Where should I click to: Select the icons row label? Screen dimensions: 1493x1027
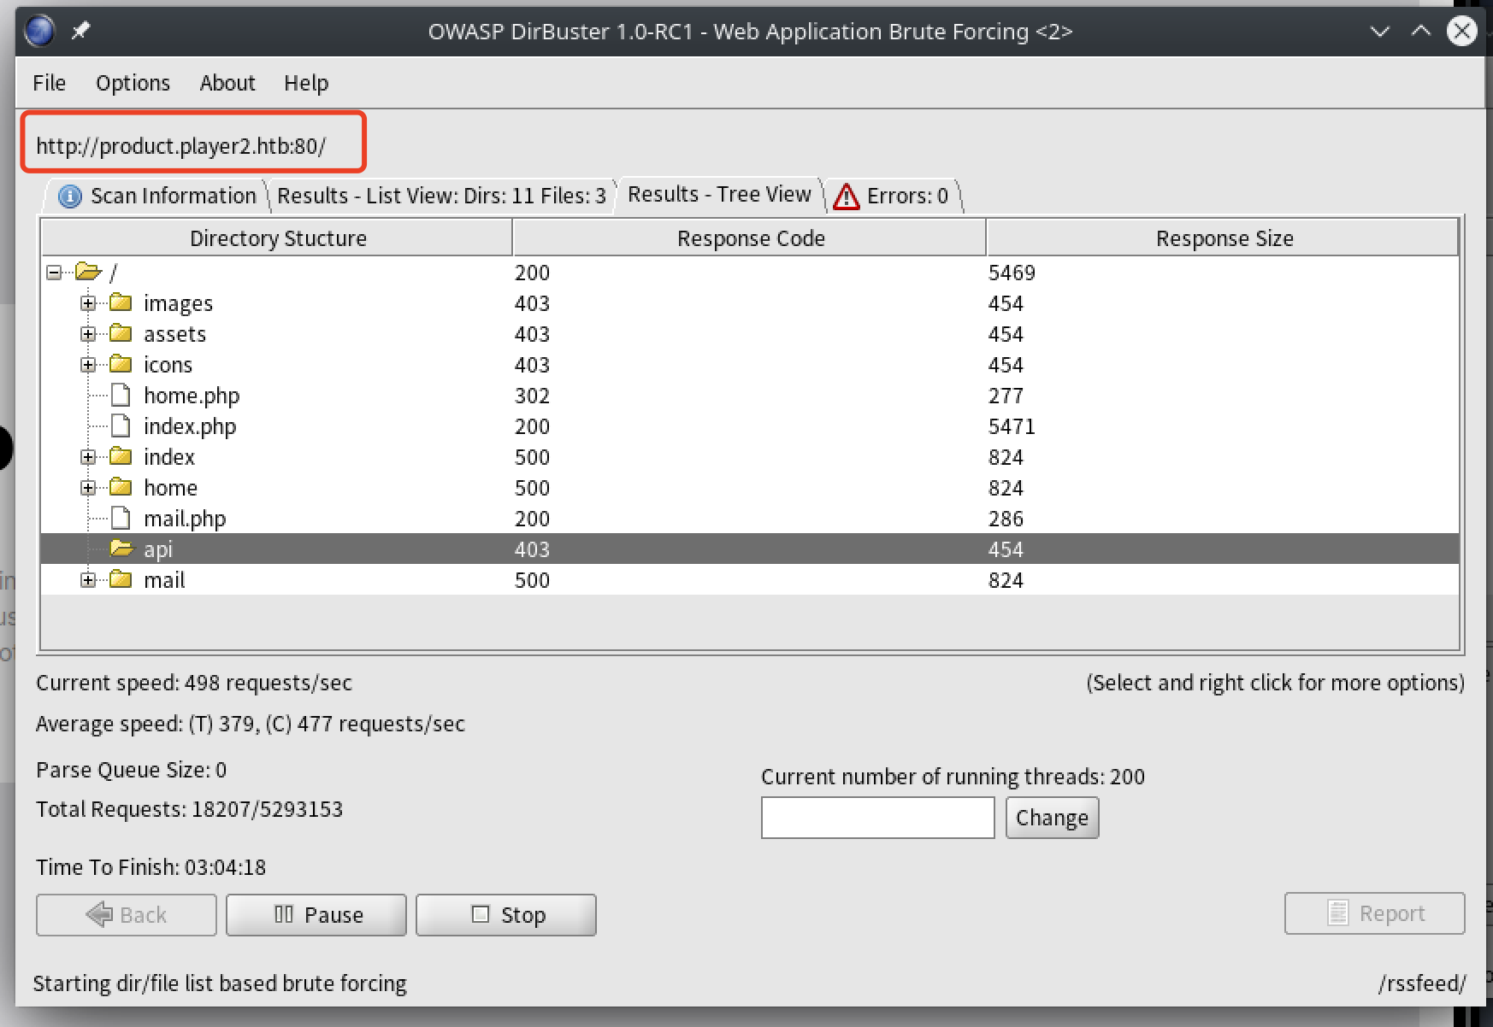168,365
